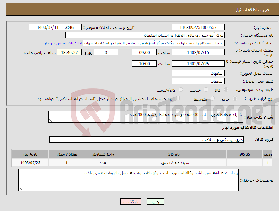Click the buyer organization name field

click(x=145, y=35)
